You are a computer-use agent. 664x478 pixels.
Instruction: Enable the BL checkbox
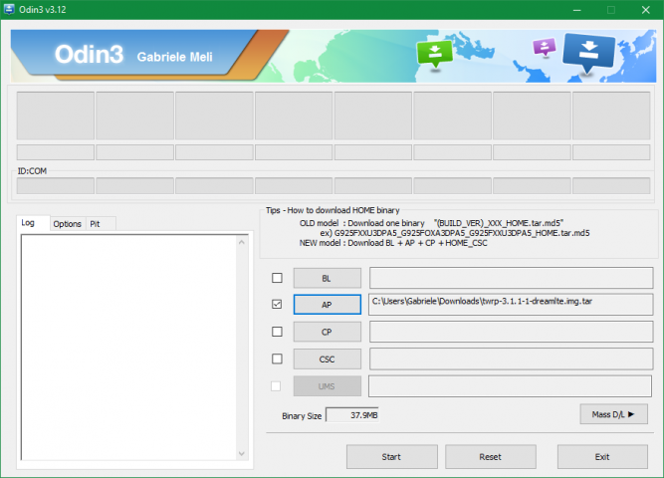click(x=277, y=278)
